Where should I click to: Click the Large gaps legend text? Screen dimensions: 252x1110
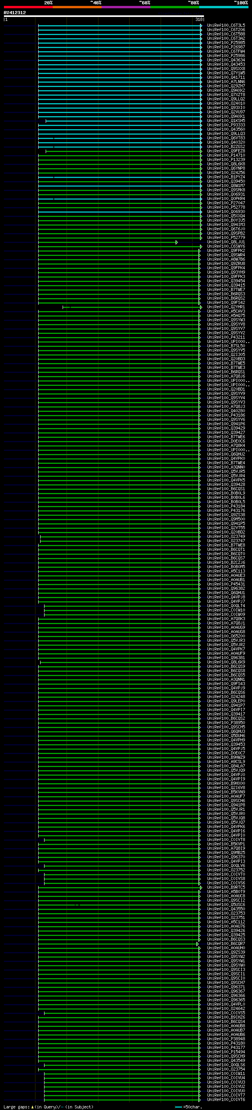click(48, 1106)
